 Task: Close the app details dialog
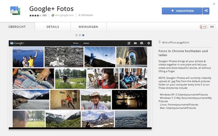coord(214,4)
